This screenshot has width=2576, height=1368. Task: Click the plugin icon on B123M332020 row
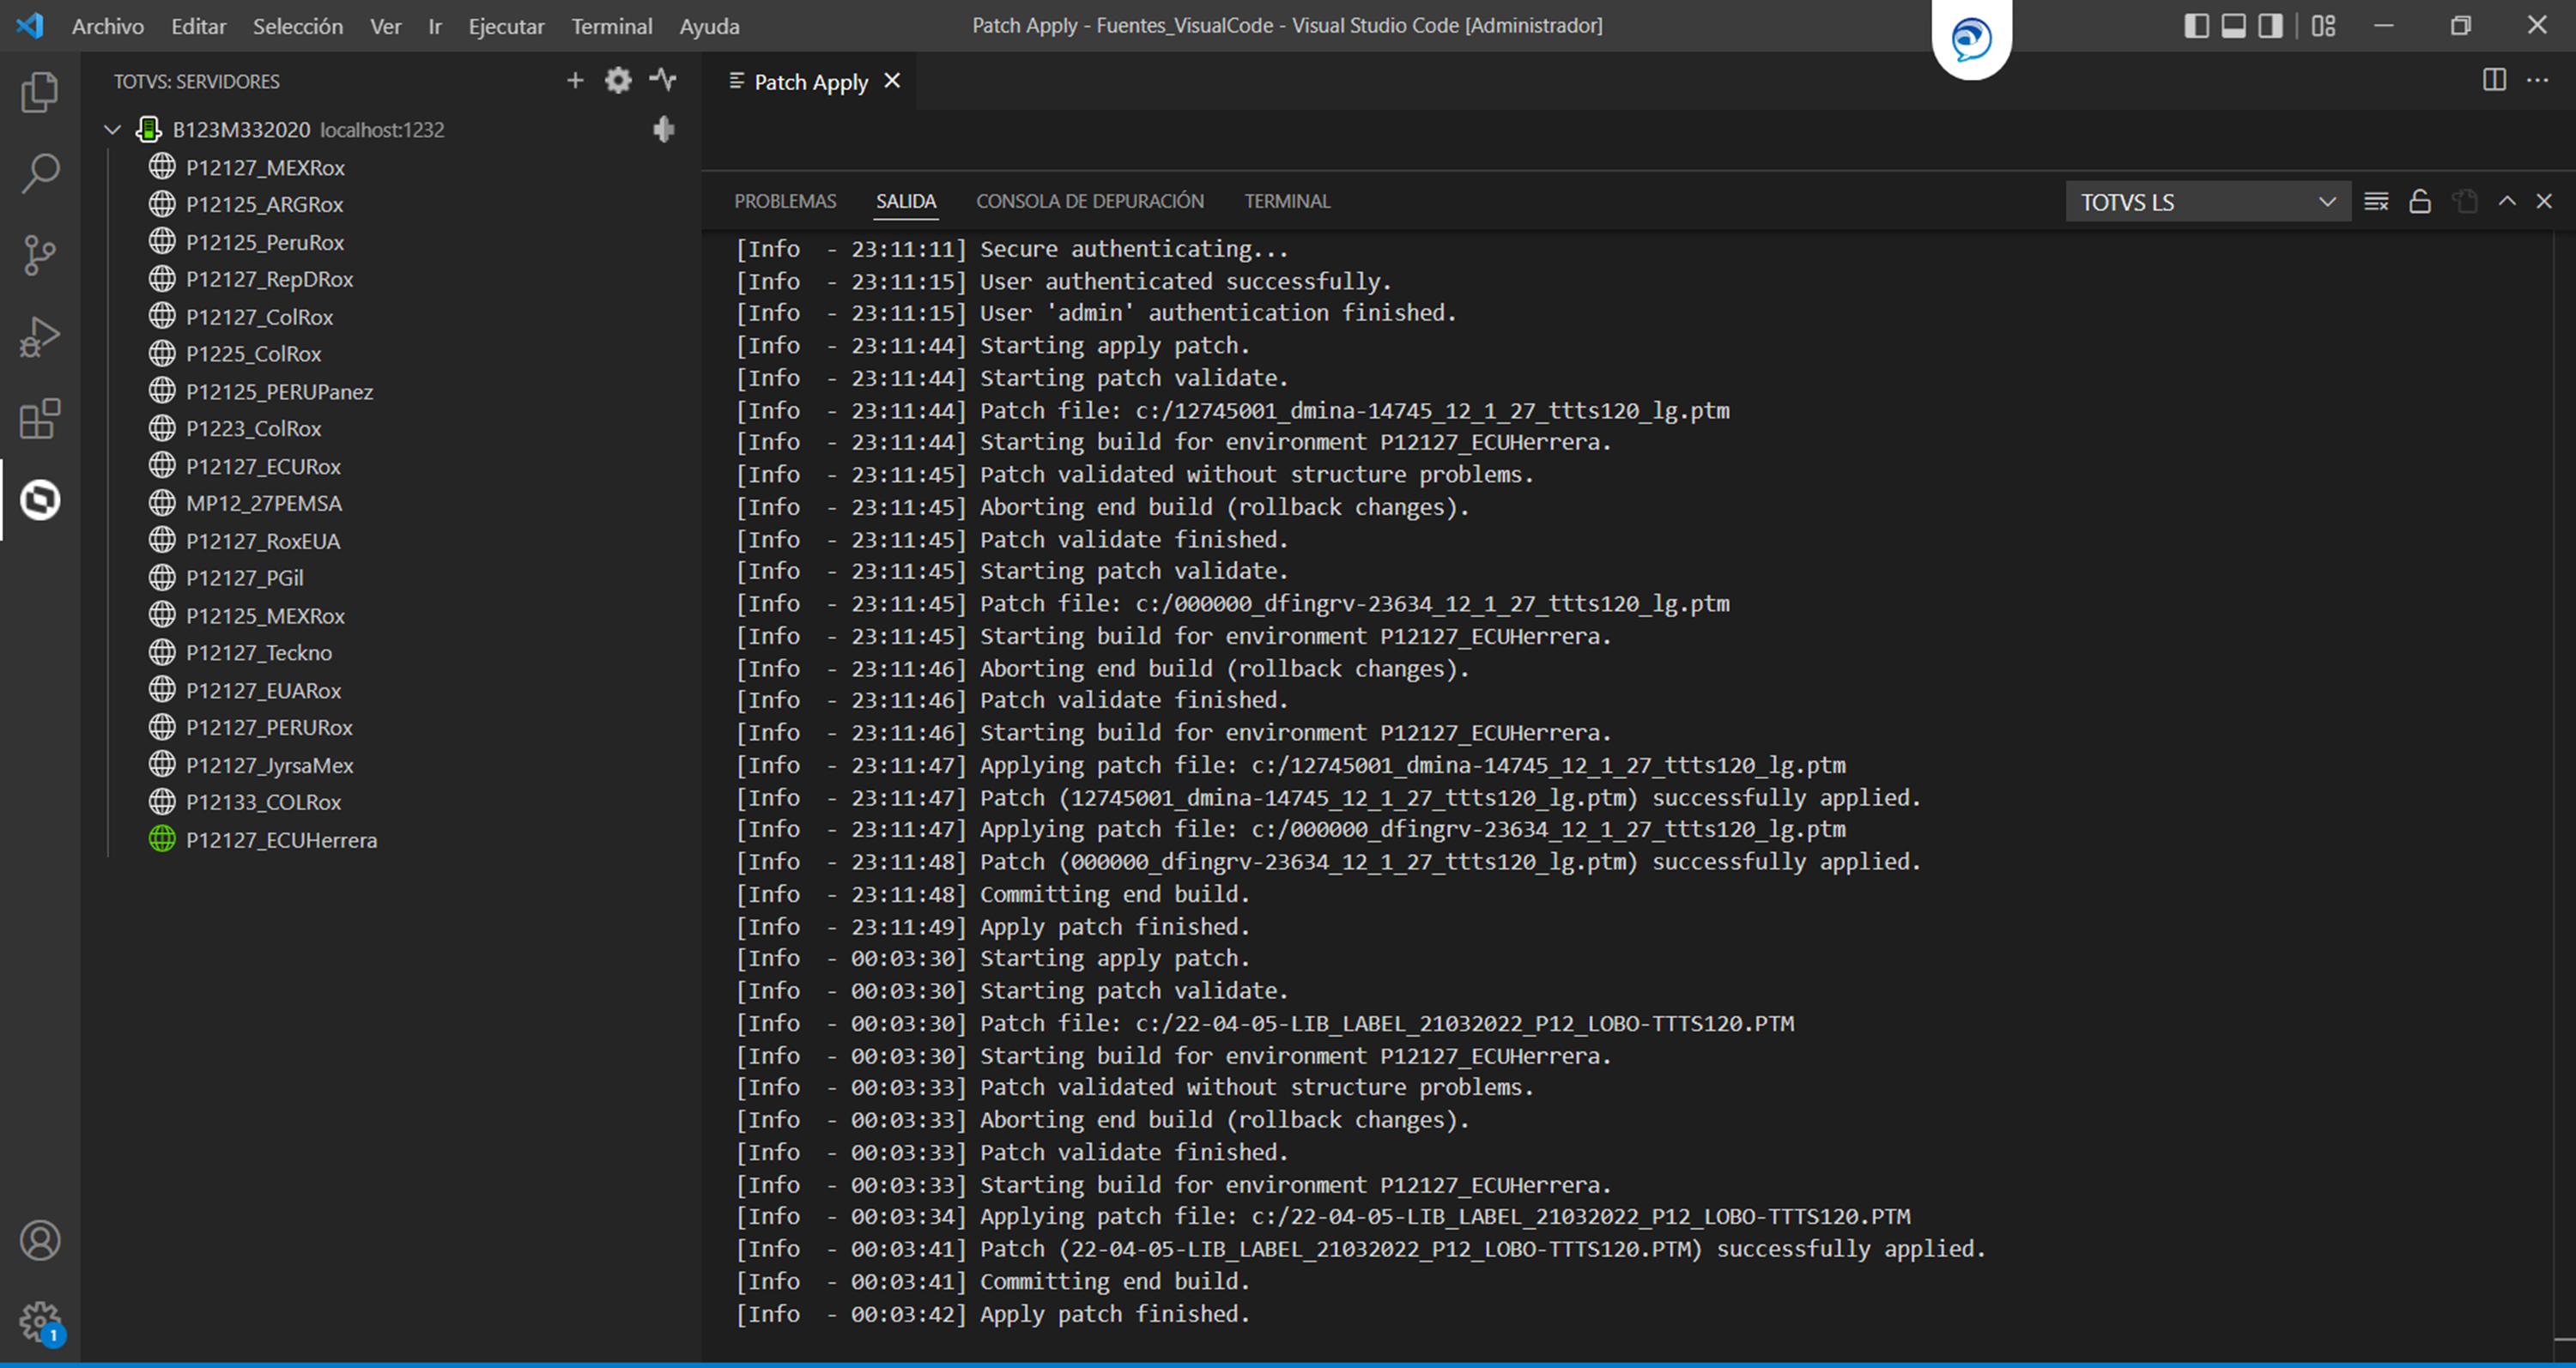point(663,129)
